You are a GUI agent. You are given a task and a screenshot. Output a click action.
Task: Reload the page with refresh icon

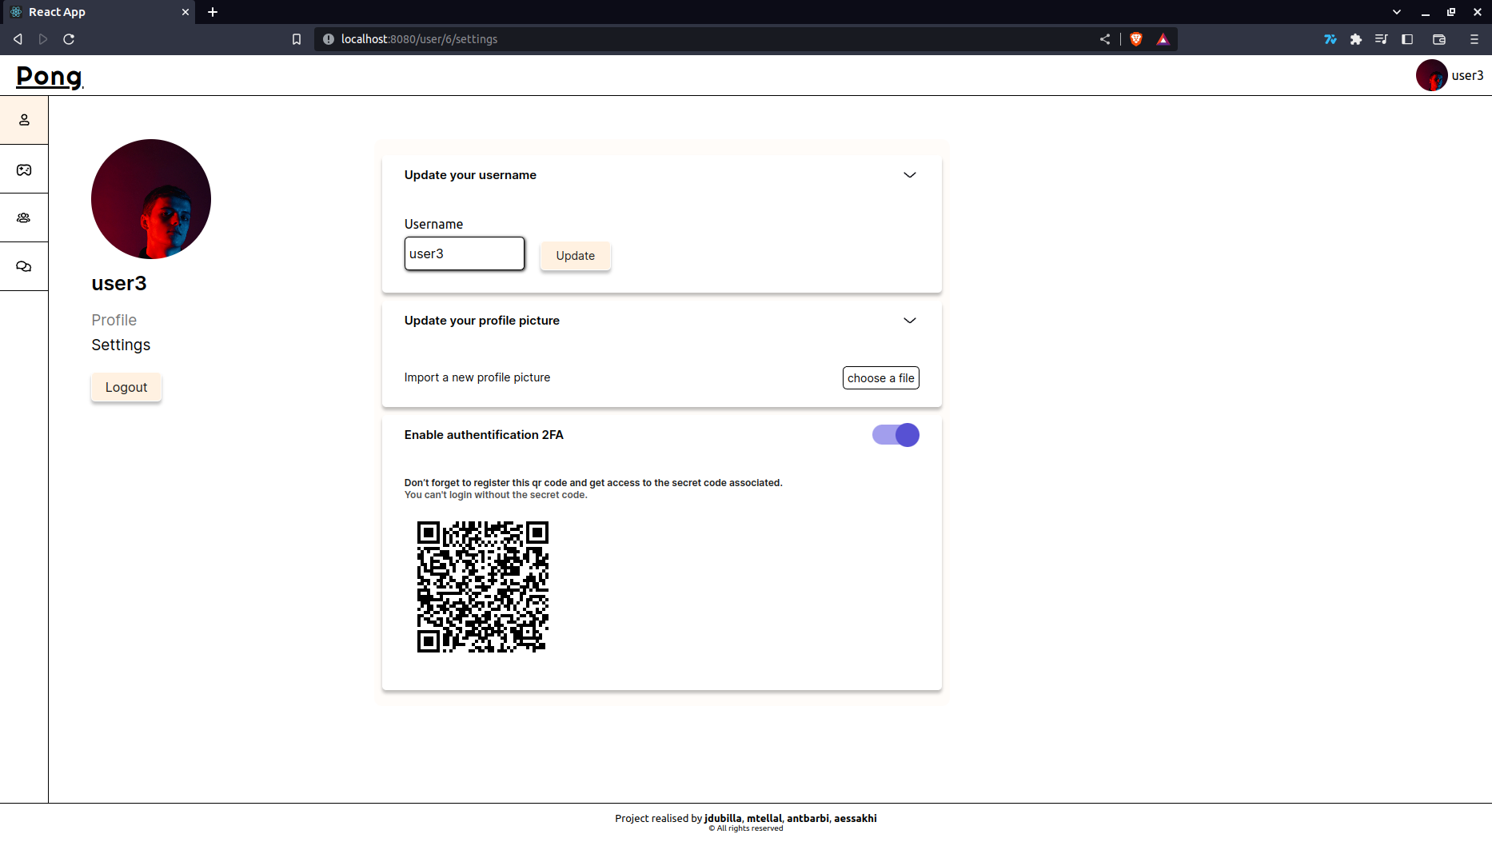coord(69,39)
